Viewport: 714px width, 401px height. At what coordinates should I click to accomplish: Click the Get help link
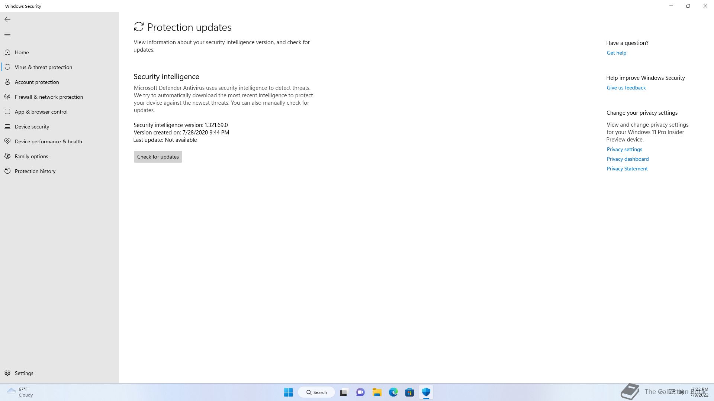pyautogui.click(x=616, y=53)
